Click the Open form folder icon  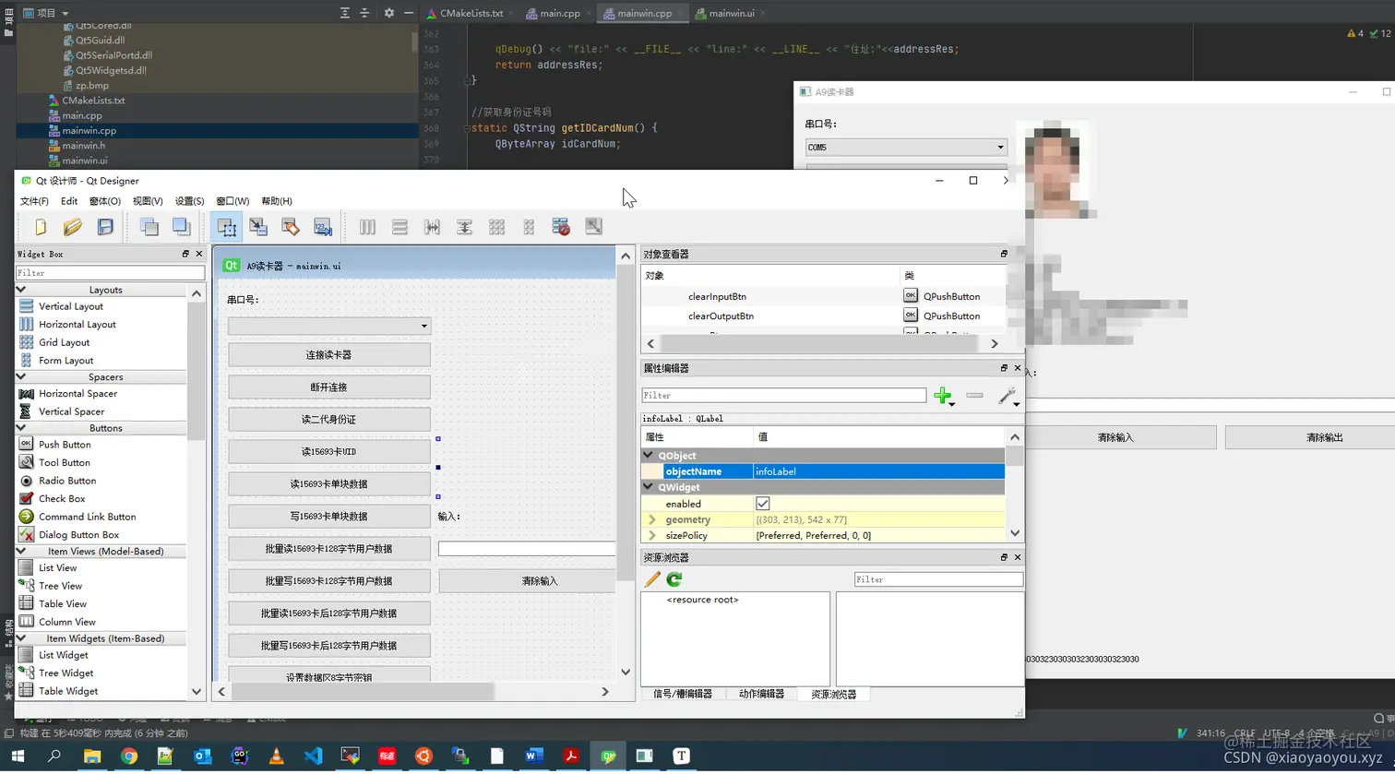[x=73, y=227]
